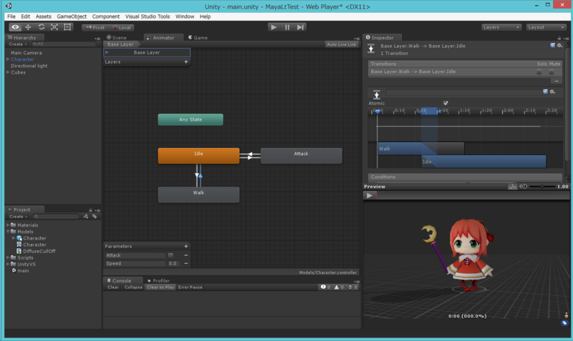The height and width of the screenshot is (341, 573).
Task: Select Directional light in Hierarchy
Action: [x=29, y=66]
